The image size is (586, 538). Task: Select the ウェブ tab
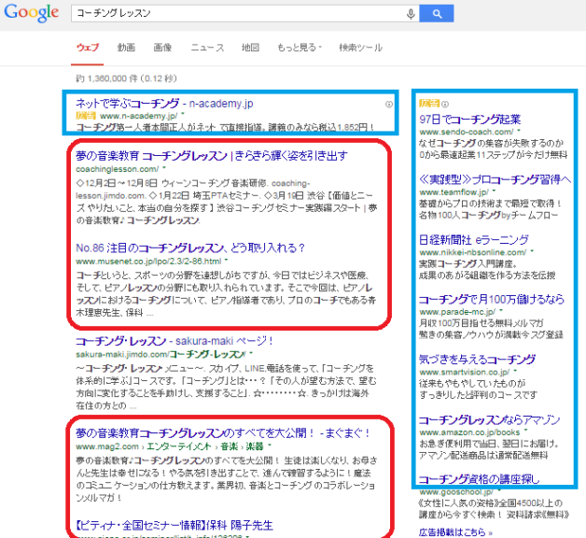point(88,48)
